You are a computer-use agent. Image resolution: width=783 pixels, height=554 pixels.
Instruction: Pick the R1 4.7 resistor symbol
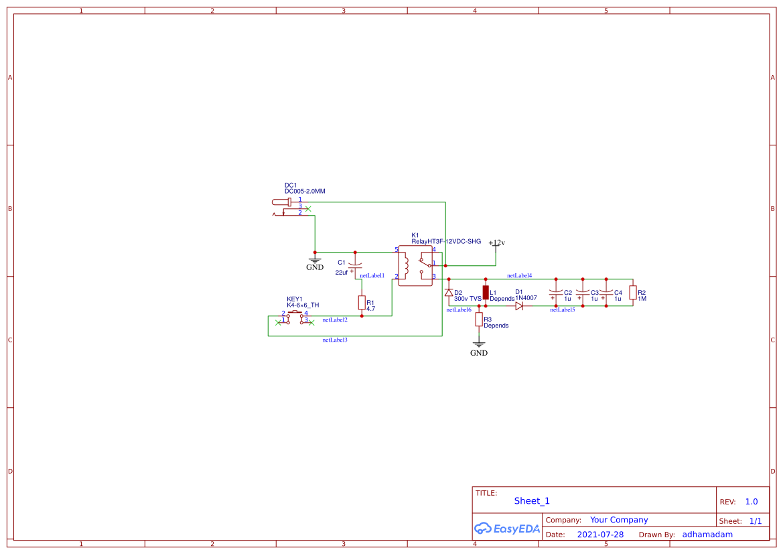362,303
